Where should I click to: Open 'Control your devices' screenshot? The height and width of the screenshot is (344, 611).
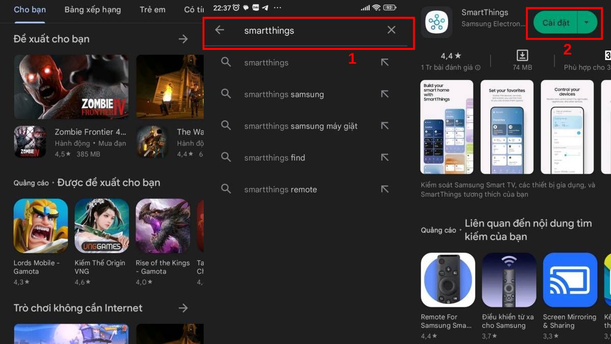click(x=567, y=127)
